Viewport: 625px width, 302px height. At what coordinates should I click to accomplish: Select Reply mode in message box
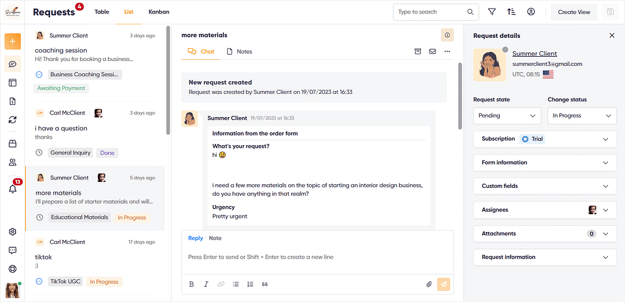click(x=195, y=238)
